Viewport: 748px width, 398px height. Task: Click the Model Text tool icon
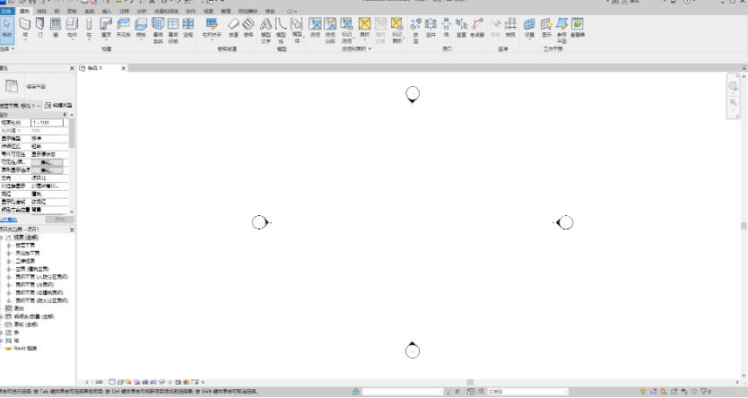coord(265,25)
